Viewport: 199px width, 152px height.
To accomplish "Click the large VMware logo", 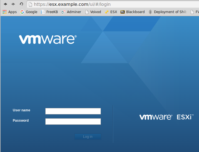I will (48, 40).
